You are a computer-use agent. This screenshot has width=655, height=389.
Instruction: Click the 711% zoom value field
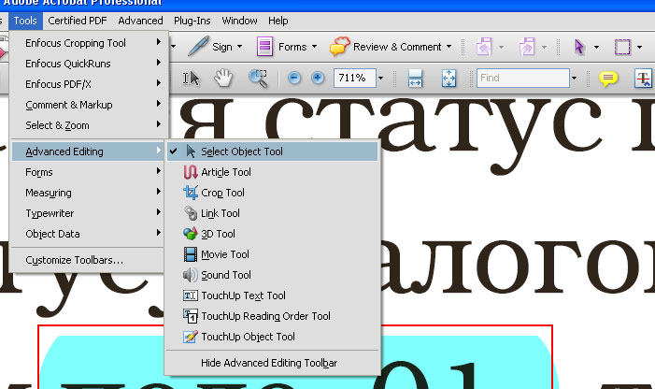pyautogui.click(x=355, y=78)
